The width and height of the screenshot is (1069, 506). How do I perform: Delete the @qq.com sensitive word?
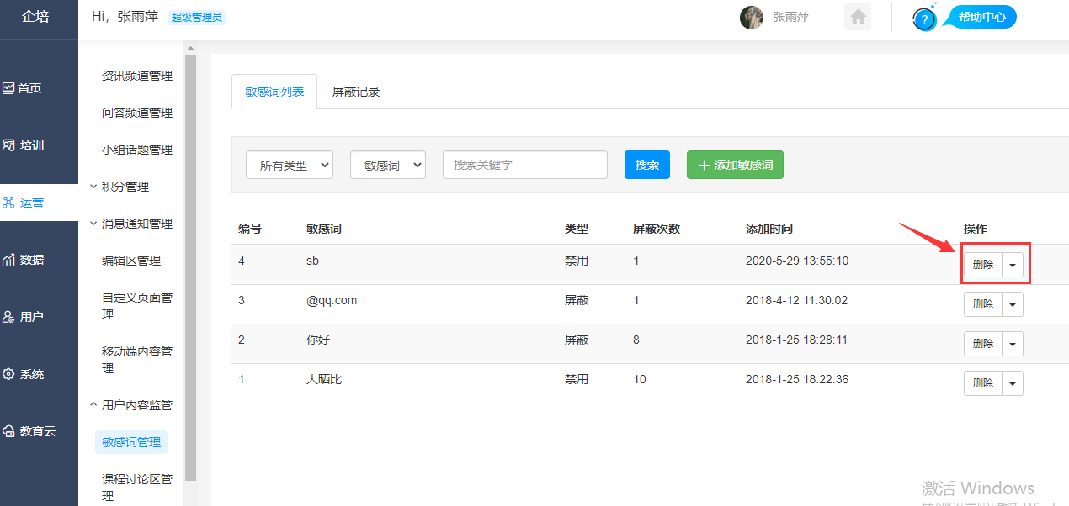click(x=983, y=304)
